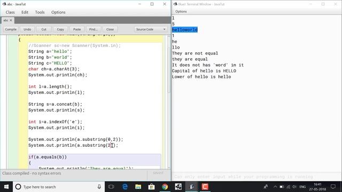
Task: Click the code line int i=a.indexOf('e');
Action: [55, 122]
